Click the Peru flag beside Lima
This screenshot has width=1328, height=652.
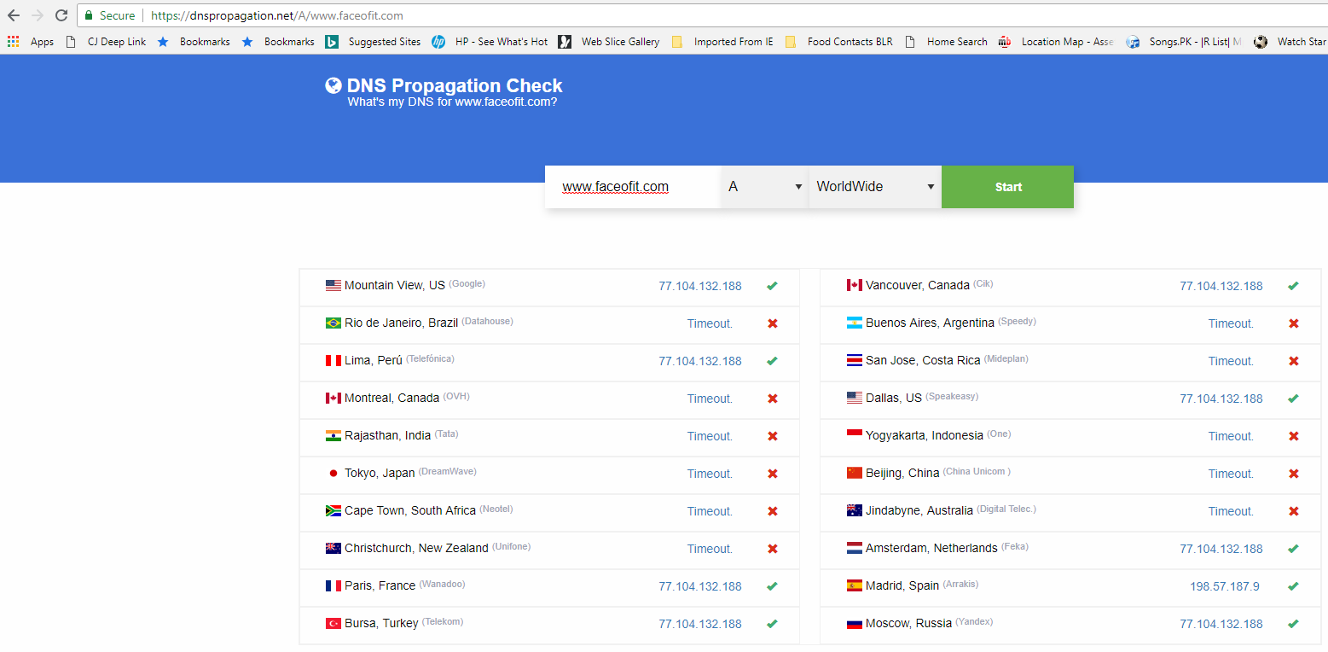tap(333, 361)
